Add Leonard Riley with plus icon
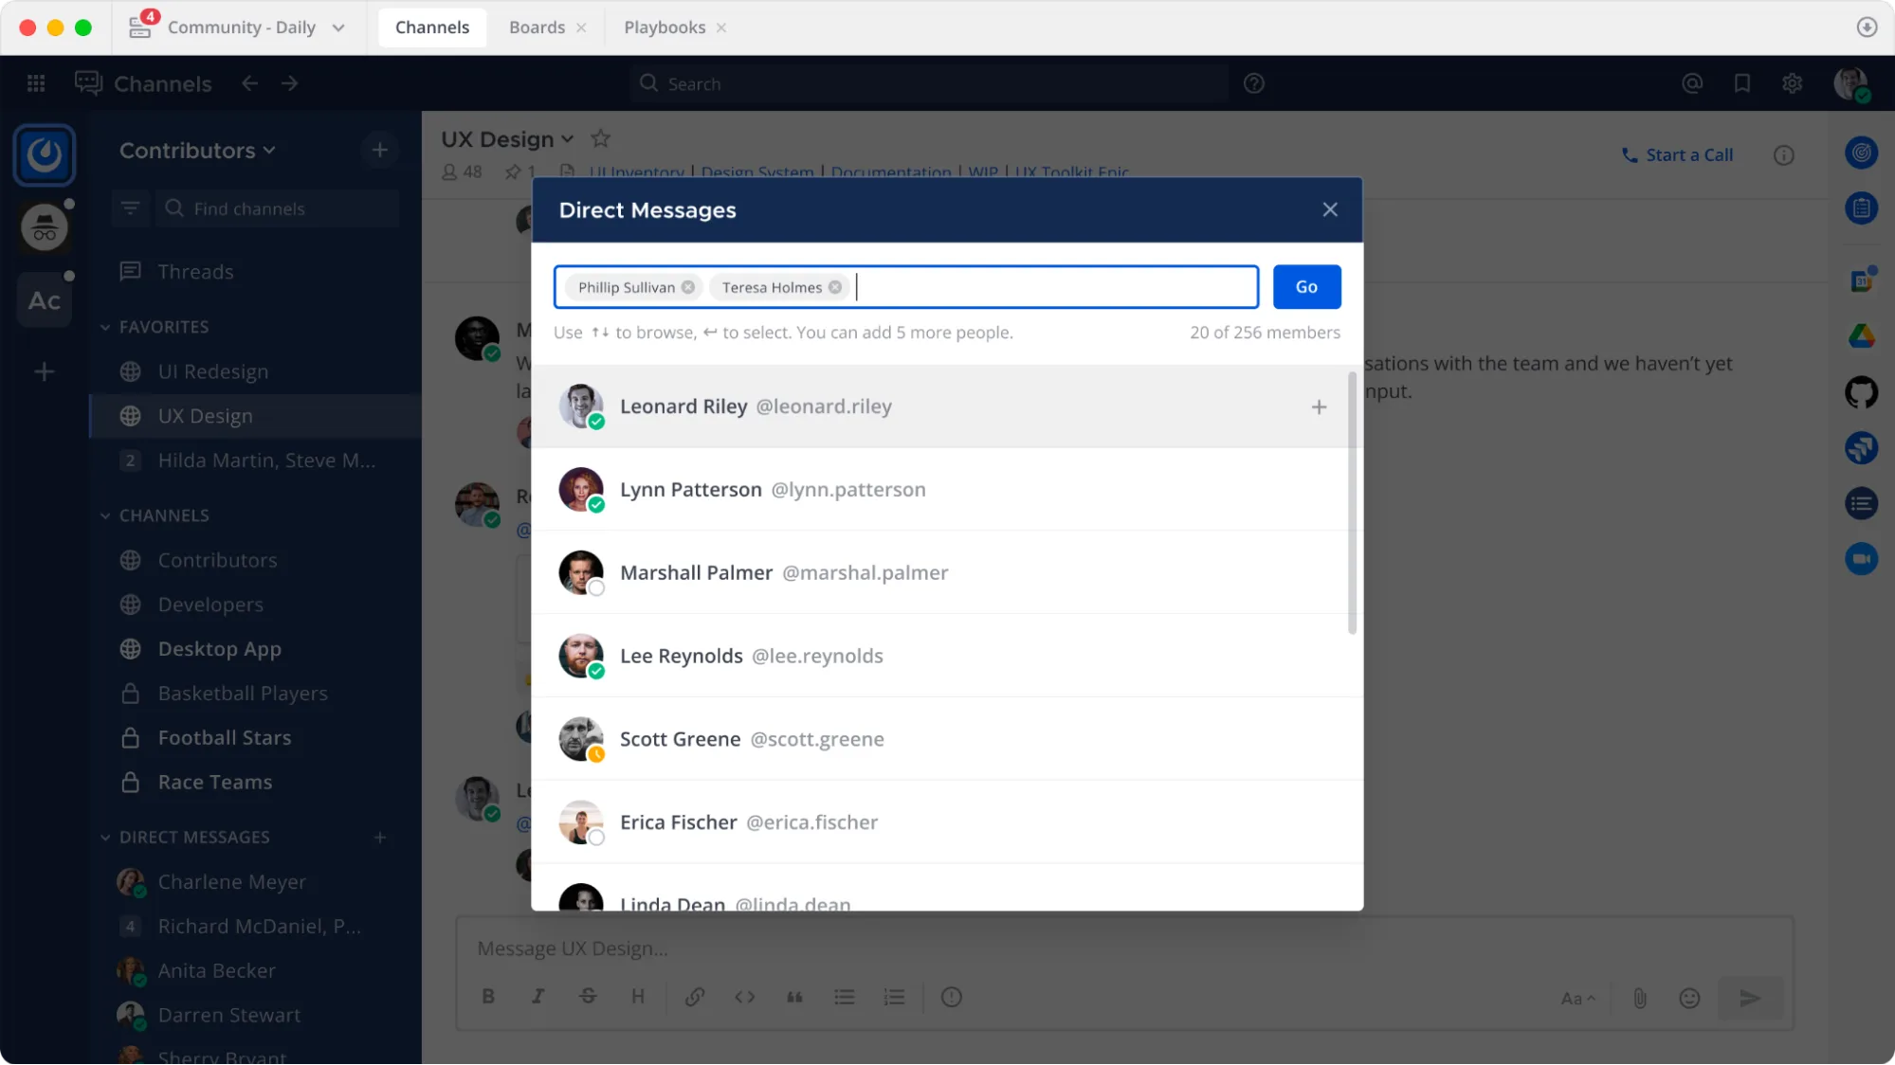Image resolution: width=1895 pixels, height=1065 pixels. (1319, 406)
